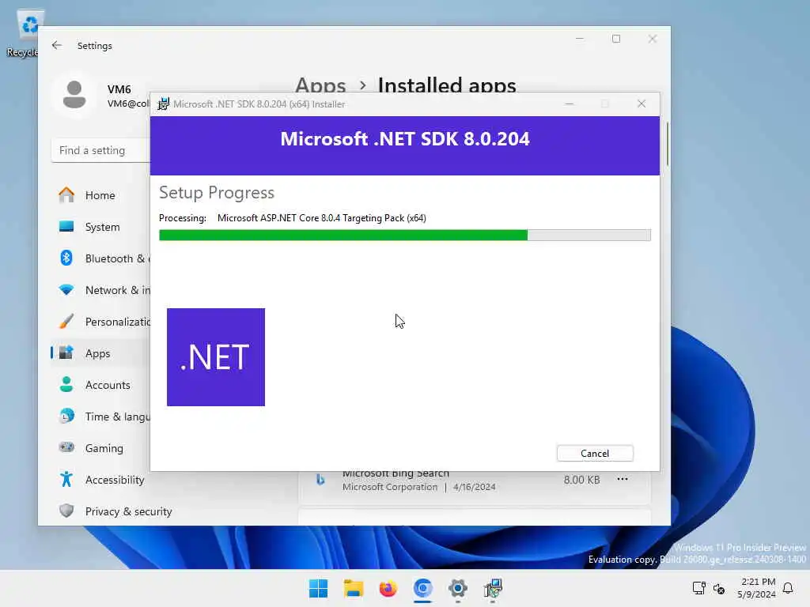Click the Home house icon
The width and height of the screenshot is (810, 607).
pyautogui.click(x=66, y=194)
